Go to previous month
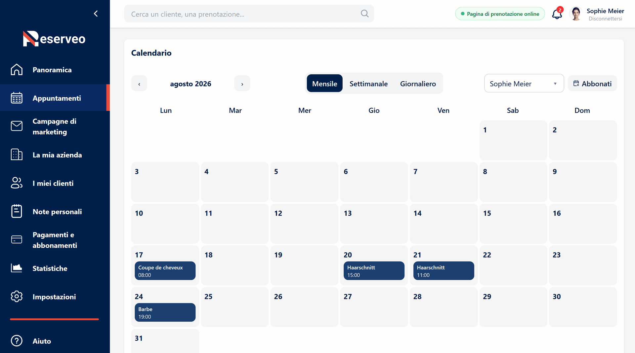Image resolution: width=635 pixels, height=353 pixels. pos(139,84)
